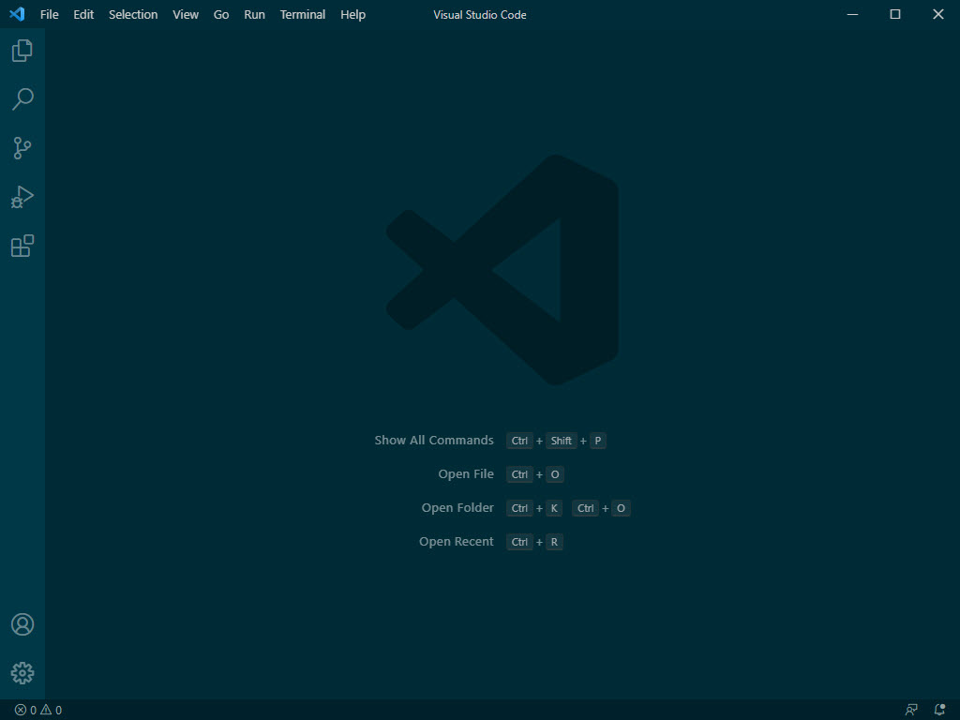Viewport: 960px width, 720px height.
Task: Open the Run and Debug view icon
Action: 21,197
